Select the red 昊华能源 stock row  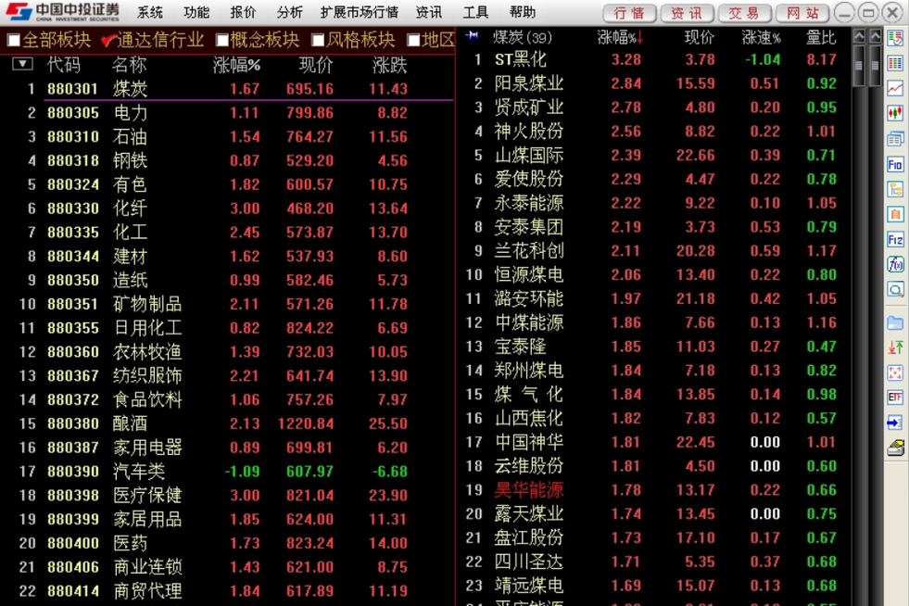tap(654, 490)
